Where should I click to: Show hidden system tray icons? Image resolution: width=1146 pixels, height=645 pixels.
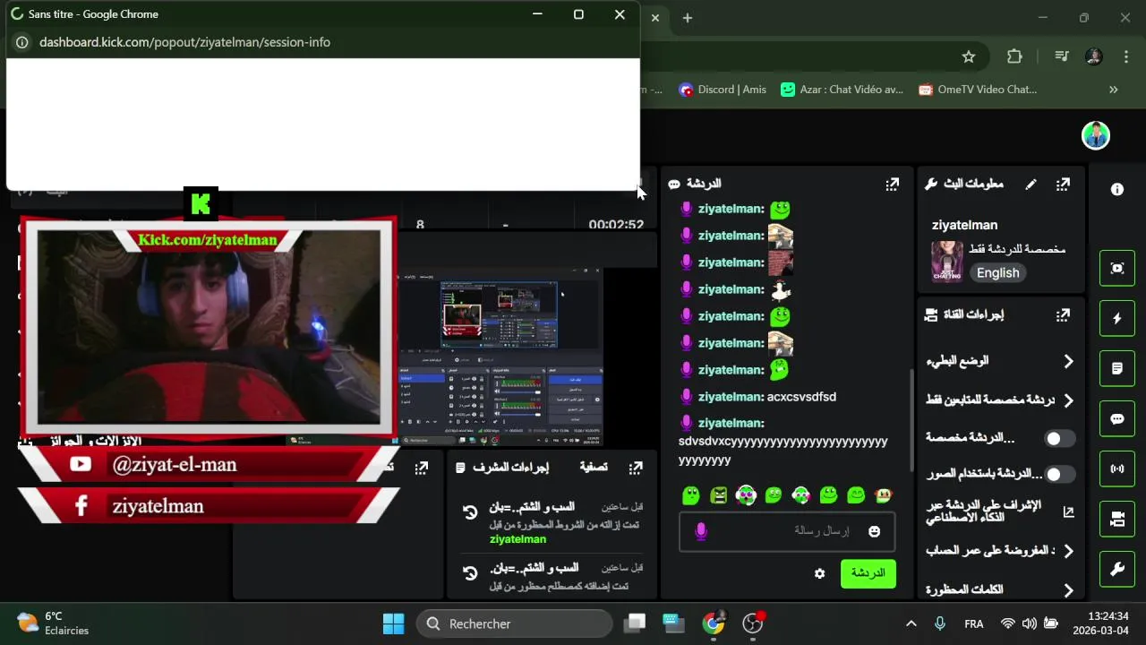point(911,623)
